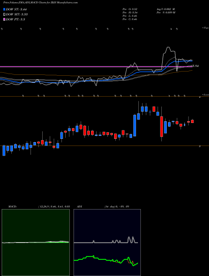Select the 'DOW ST: 3.44' legend text
This screenshot has width=209, height=276.
16,9
